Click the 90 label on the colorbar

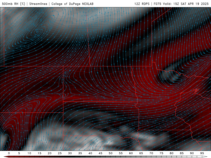[192, 153]
